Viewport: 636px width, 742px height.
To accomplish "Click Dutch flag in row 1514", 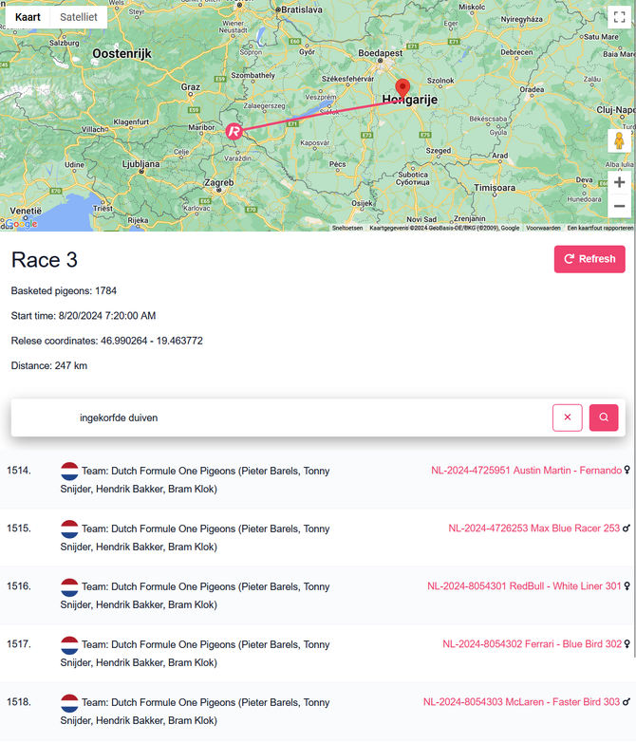I will 69,471.
